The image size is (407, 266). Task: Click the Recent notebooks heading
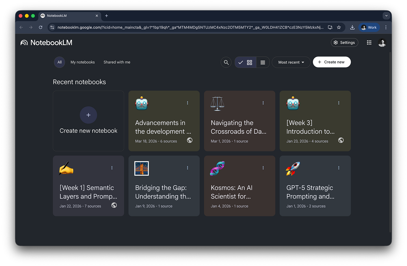(x=79, y=82)
